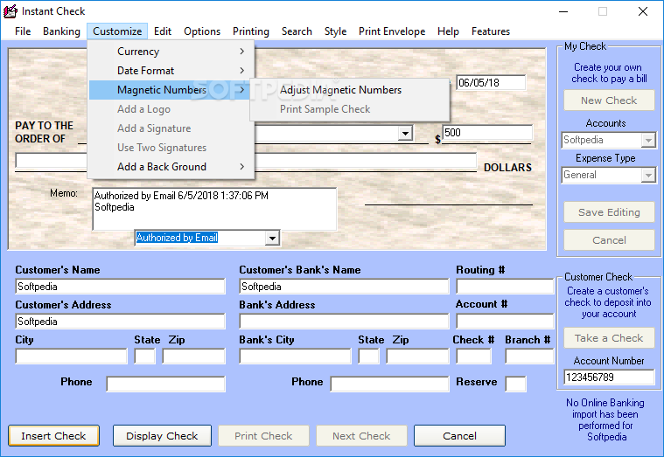The height and width of the screenshot is (457, 664).
Task: Expand the Currency submenu
Action: point(171,52)
